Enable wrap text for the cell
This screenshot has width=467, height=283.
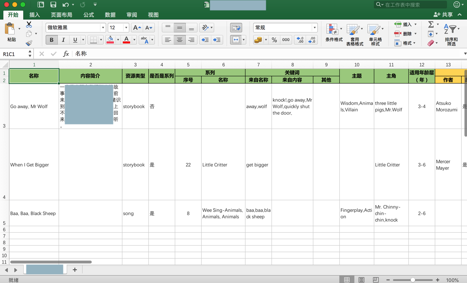[x=236, y=27]
